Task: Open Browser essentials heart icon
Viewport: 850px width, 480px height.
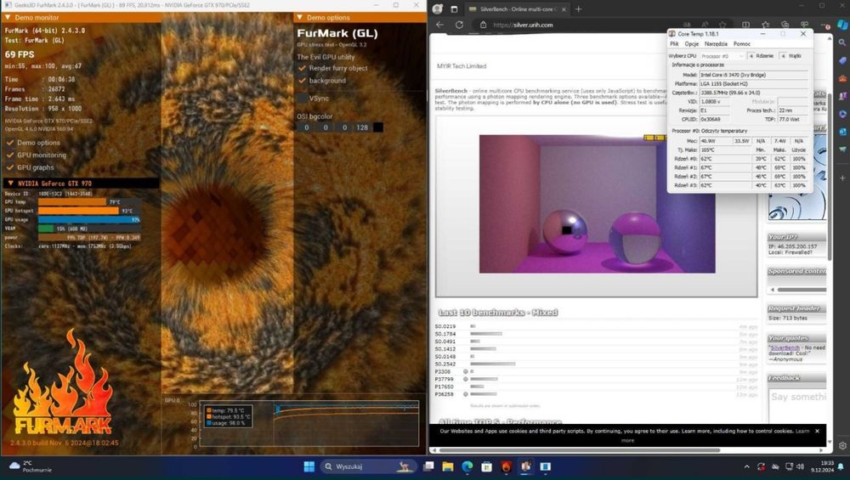Action: coord(804,25)
